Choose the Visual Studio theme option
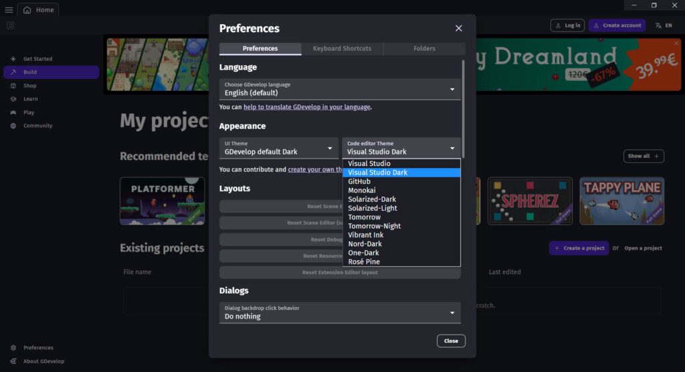Image resolution: width=685 pixels, height=372 pixels. pos(401,163)
